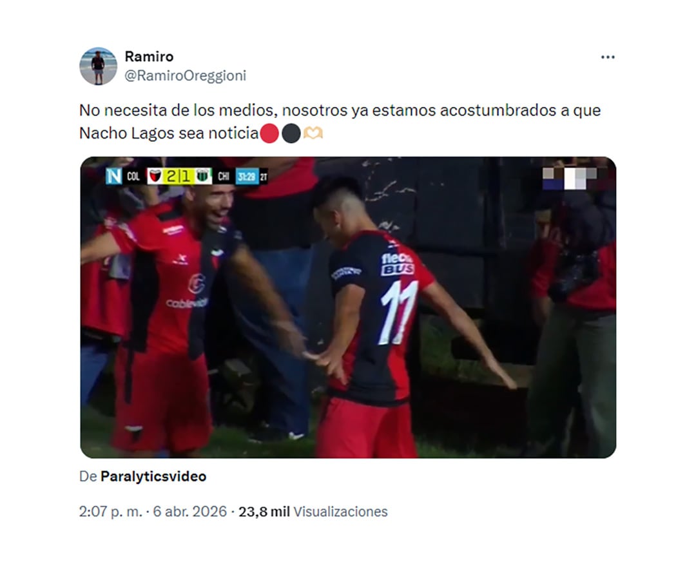This screenshot has width=696, height=571.
Task: Click the pixelated channel logo in video
Action: point(570,179)
